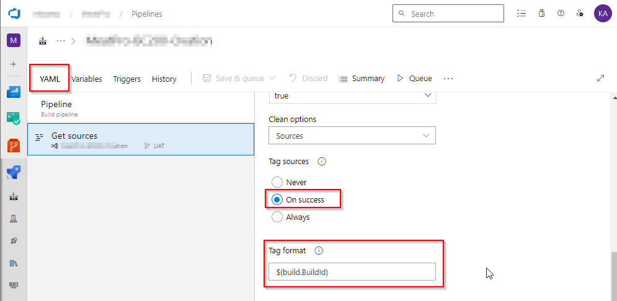Open the Clean options Sources dropdown
The height and width of the screenshot is (301, 617).
pyautogui.click(x=352, y=136)
